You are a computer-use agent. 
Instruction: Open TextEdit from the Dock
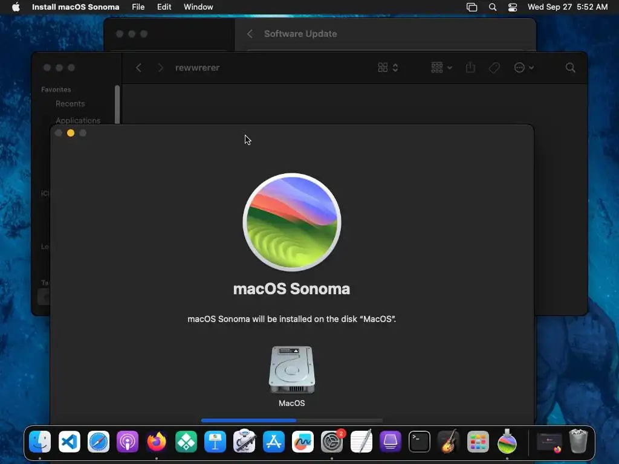point(361,441)
